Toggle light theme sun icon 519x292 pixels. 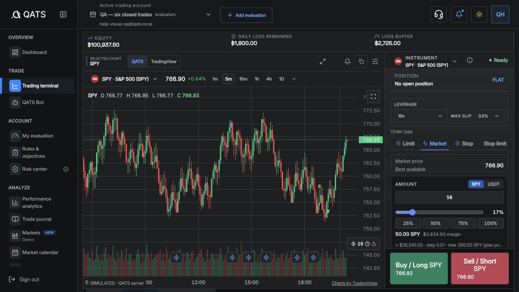479,15
